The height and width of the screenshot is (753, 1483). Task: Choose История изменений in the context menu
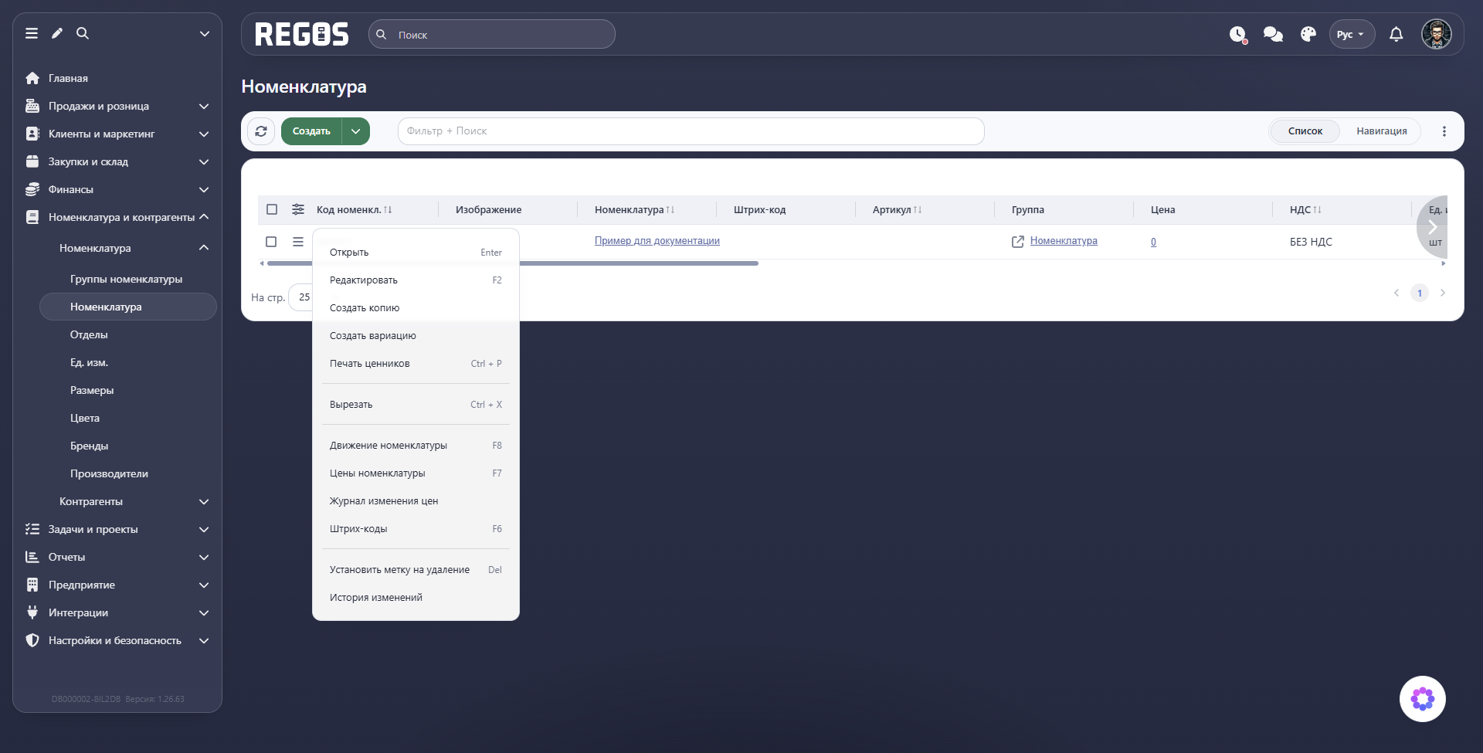[416, 598]
